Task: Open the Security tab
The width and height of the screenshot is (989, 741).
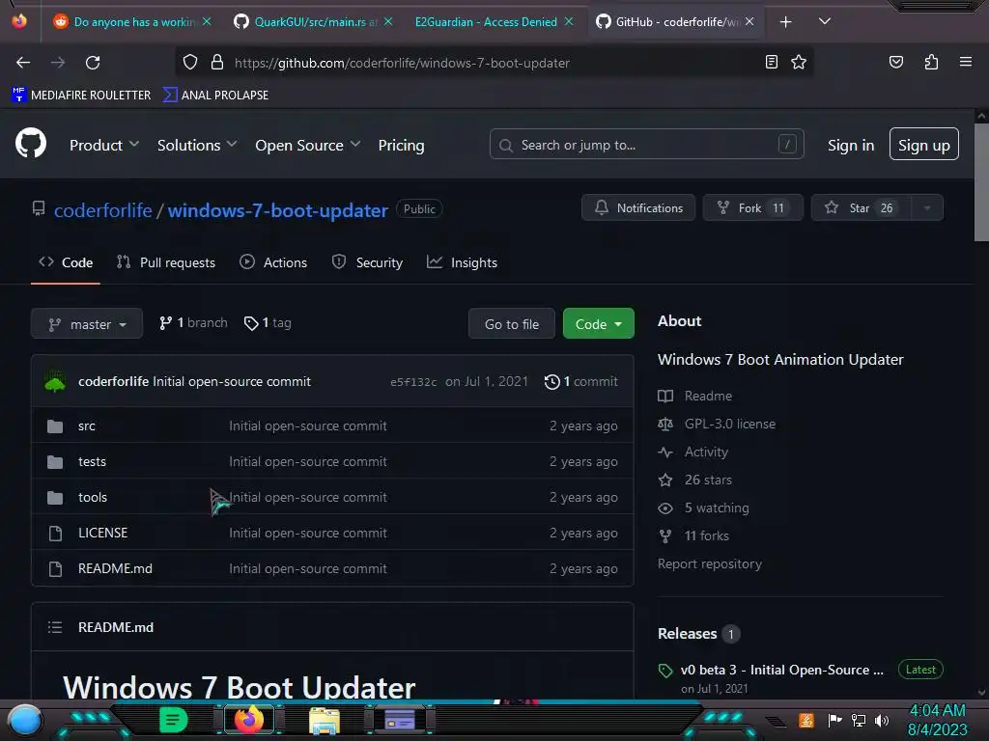Action: (367, 262)
